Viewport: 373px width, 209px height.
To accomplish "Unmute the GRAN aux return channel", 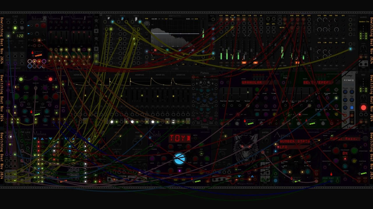I will [298, 62].
